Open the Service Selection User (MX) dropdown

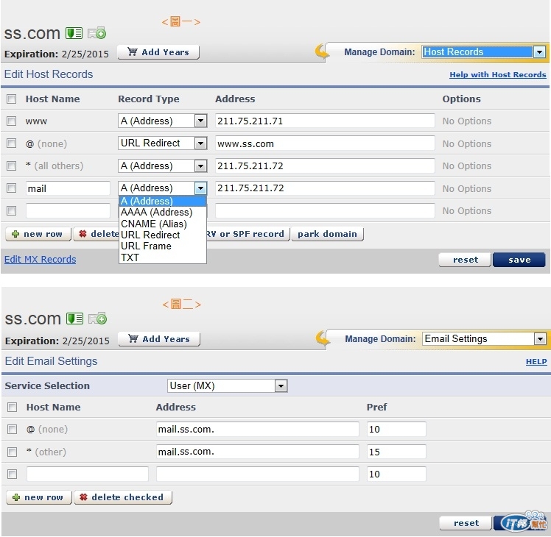pos(227,385)
